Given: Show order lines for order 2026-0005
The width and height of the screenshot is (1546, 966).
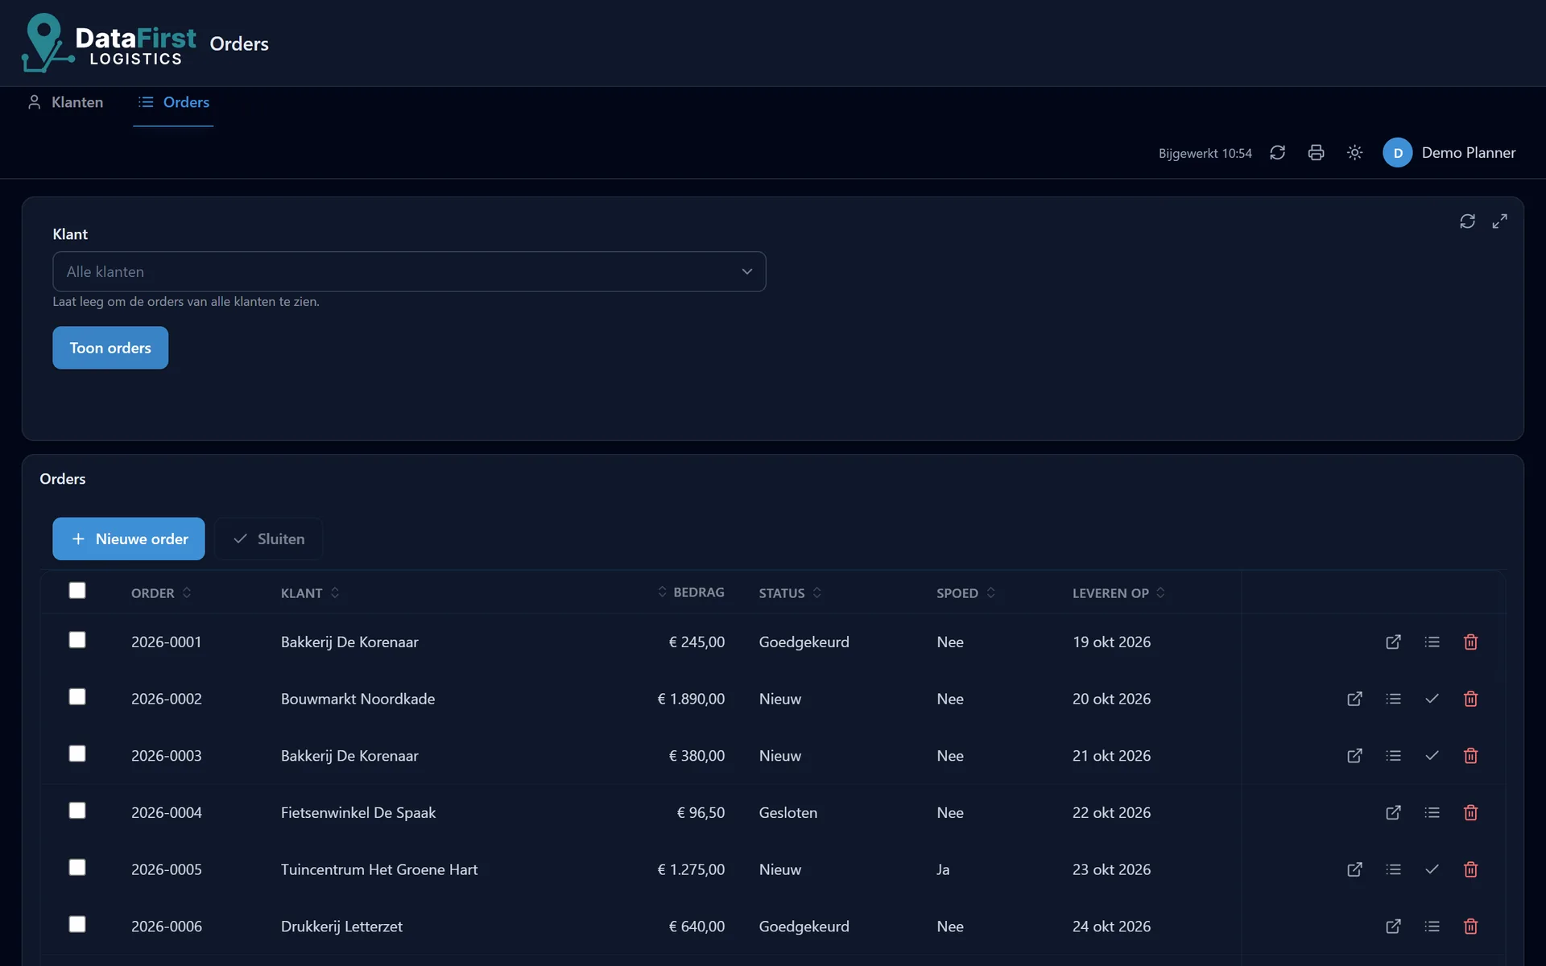Looking at the screenshot, I should point(1393,869).
